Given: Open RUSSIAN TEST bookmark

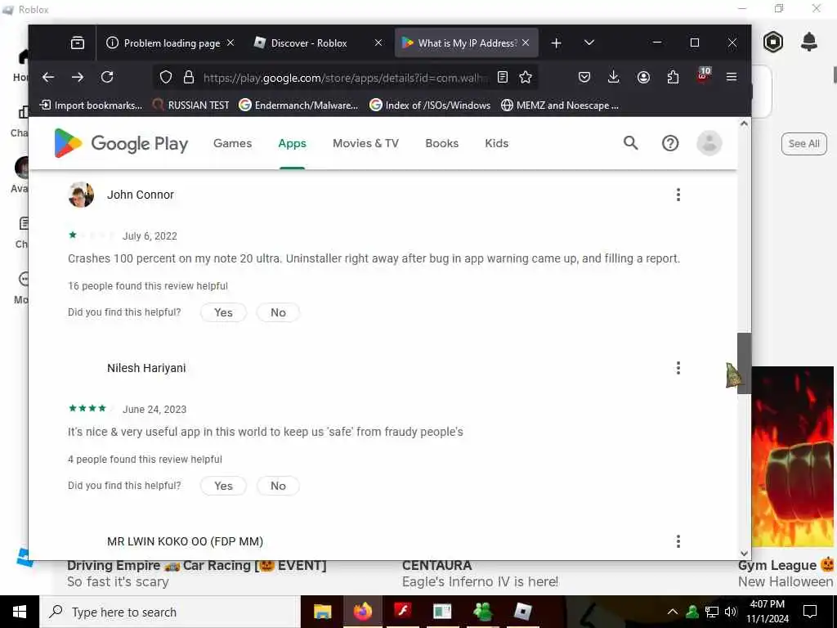Looking at the screenshot, I should pos(190,105).
